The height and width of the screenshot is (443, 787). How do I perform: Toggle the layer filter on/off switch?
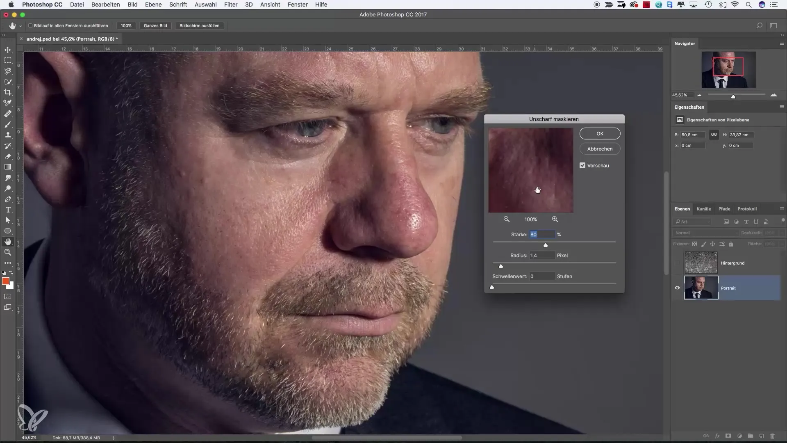(x=783, y=220)
